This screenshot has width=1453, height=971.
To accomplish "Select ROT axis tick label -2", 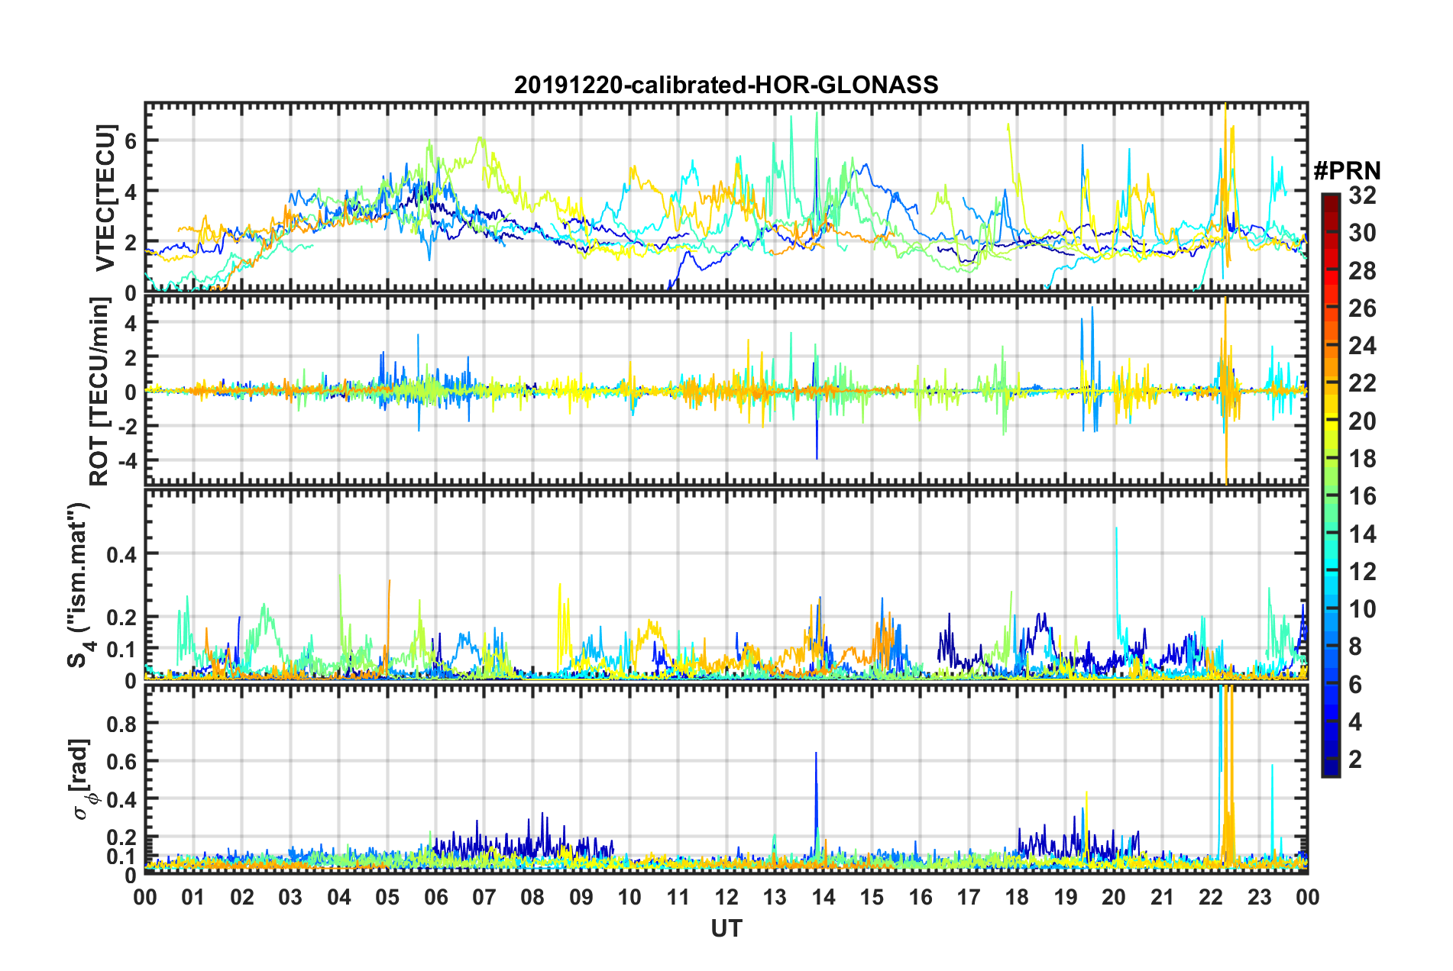I will [127, 426].
